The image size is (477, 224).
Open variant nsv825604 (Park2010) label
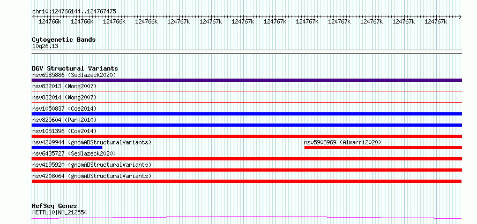point(64,120)
